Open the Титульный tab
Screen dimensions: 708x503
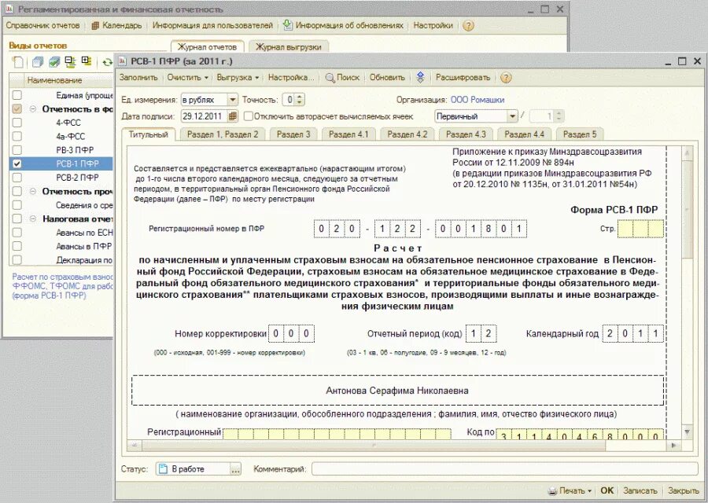(148, 134)
